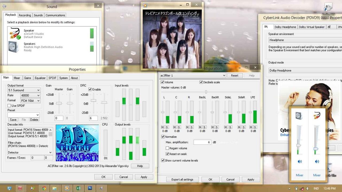The height and width of the screenshot is (192, 342).
Task: Uncheck the Volume checkbox
Action: pyautogui.click(x=162, y=82)
